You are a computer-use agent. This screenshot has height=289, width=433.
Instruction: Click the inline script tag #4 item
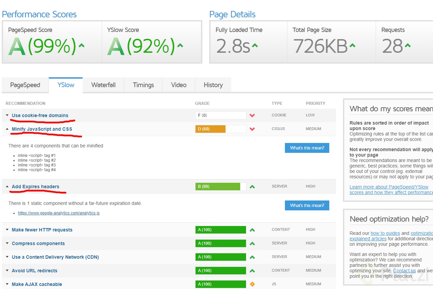pos(37,170)
